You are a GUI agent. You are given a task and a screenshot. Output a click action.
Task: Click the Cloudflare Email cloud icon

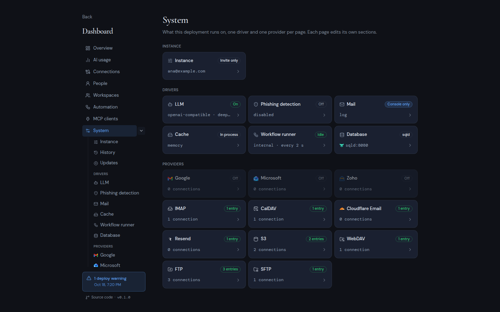342,209
